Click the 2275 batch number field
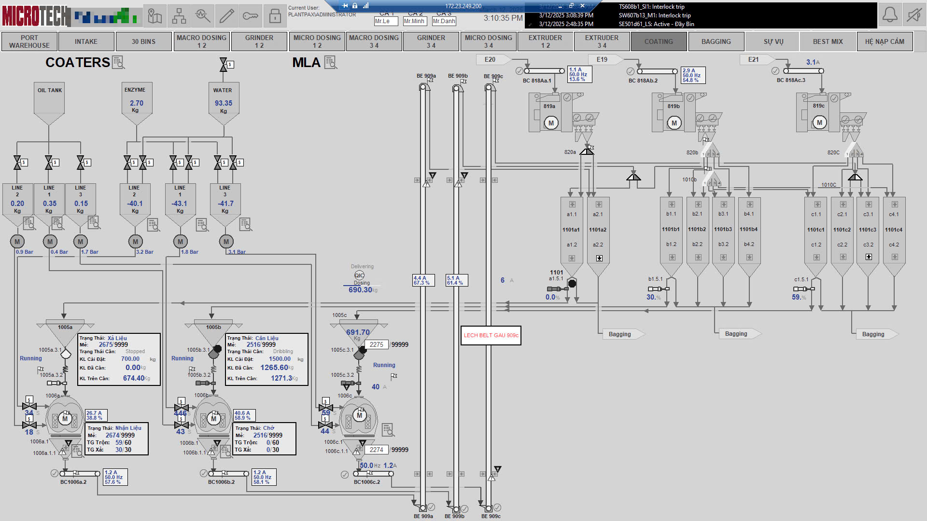 pyautogui.click(x=376, y=344)
